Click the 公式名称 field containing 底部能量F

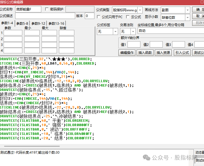pyautogui.click(x=28, y=9)
